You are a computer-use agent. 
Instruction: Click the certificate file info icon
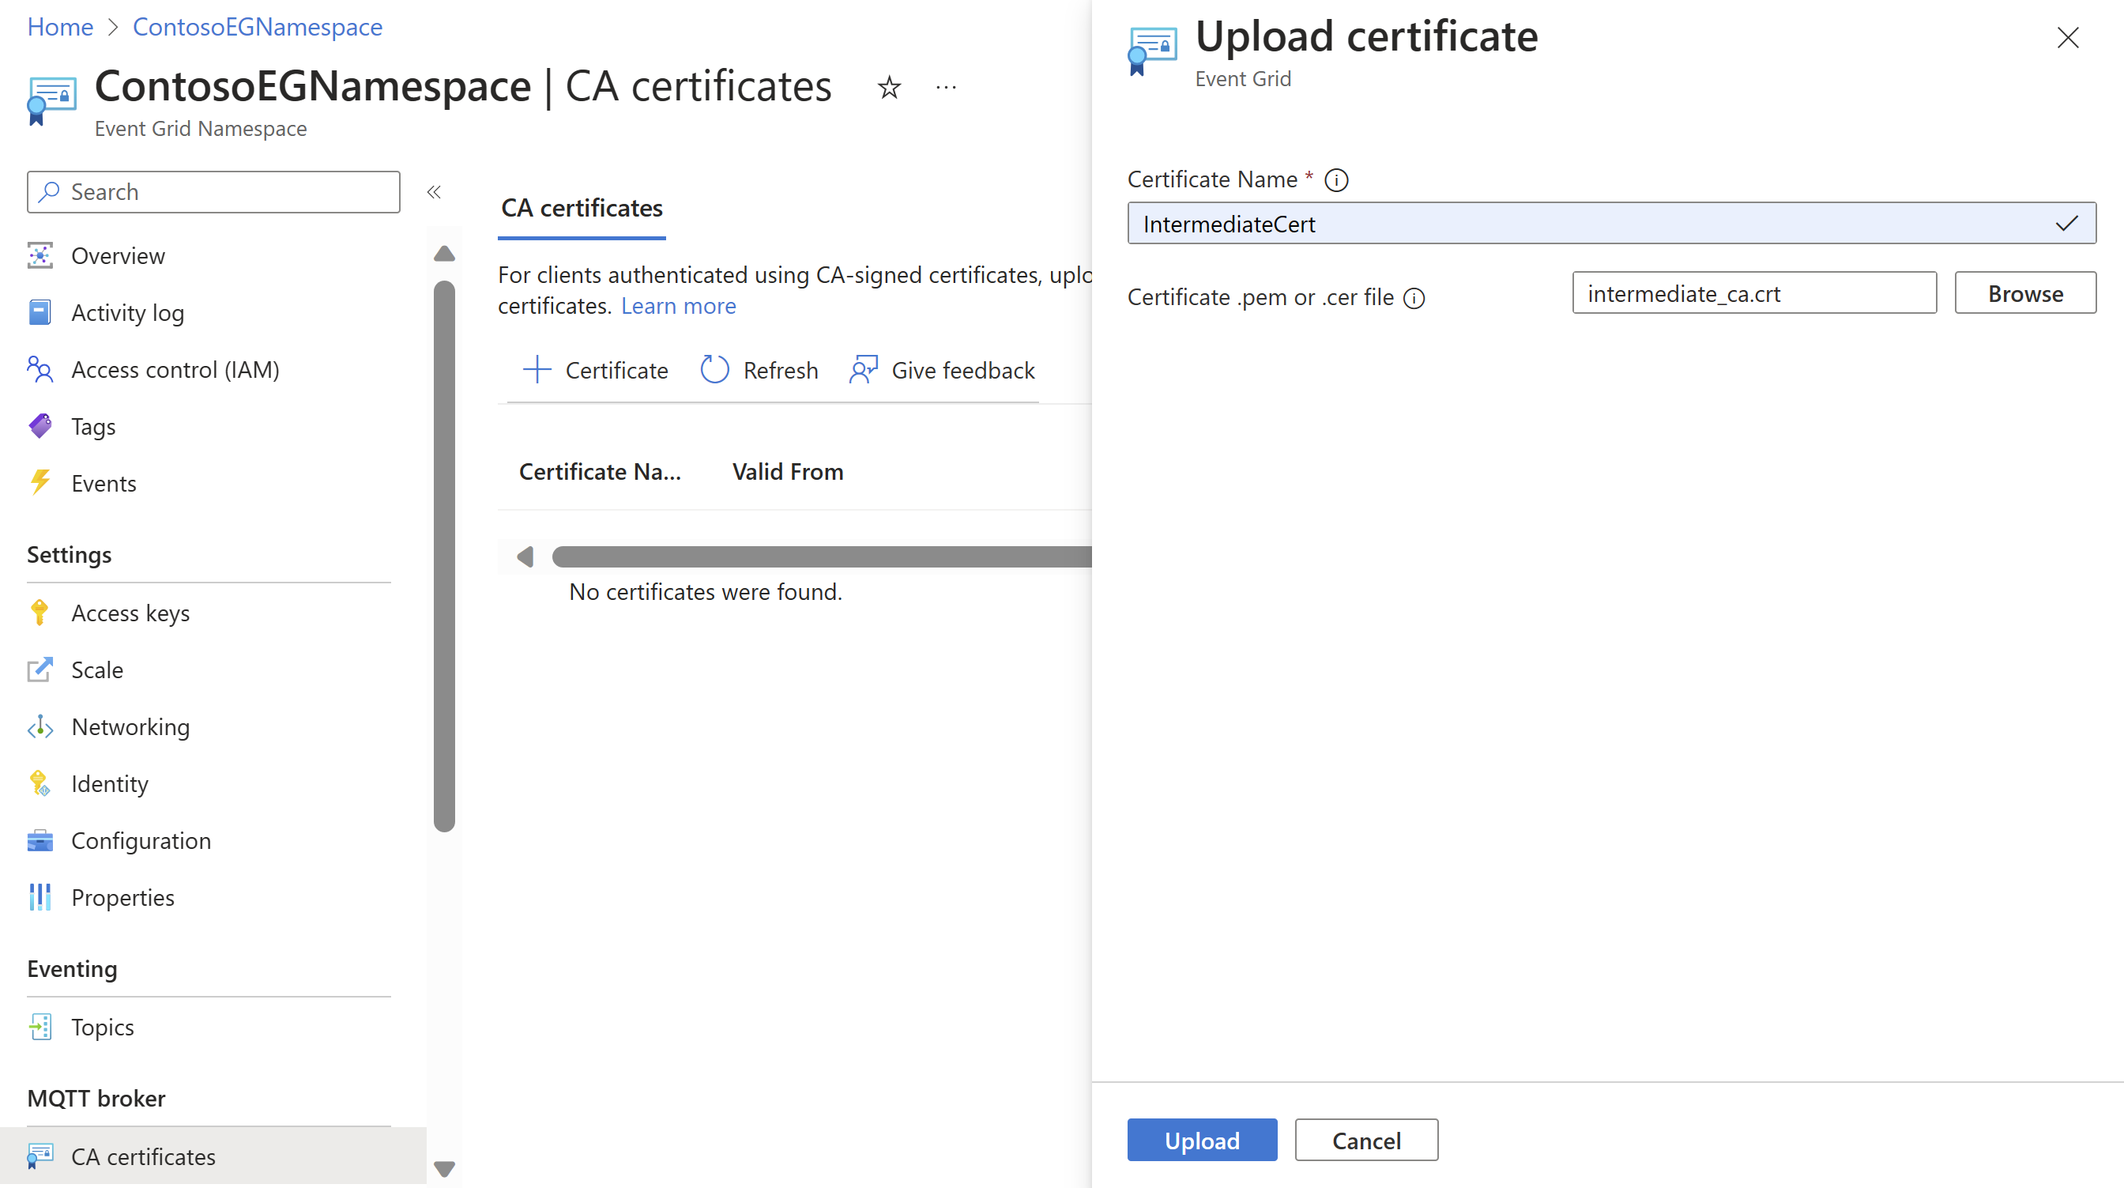pos(1414,298)
